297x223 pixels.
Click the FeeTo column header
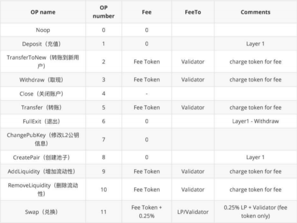click(x=192, y=12)
